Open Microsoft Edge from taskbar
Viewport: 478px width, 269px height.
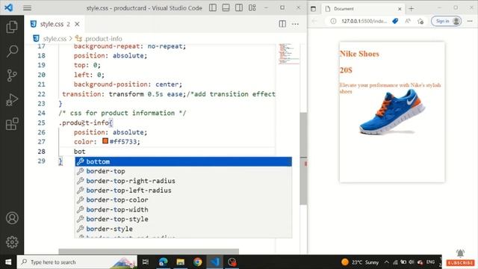pos(163,262)
